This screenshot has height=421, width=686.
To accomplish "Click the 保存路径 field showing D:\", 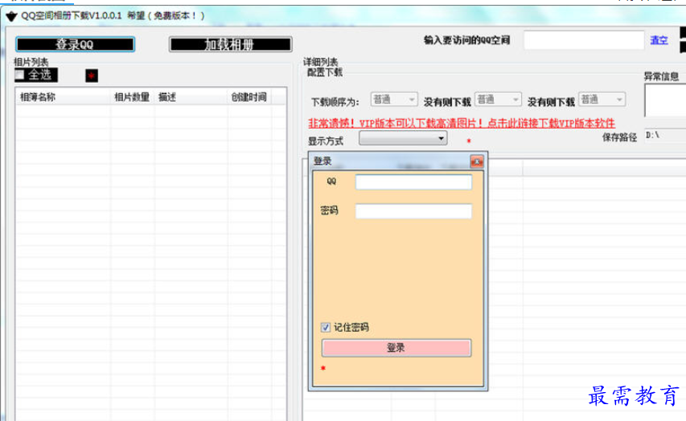I will (665, 136).
